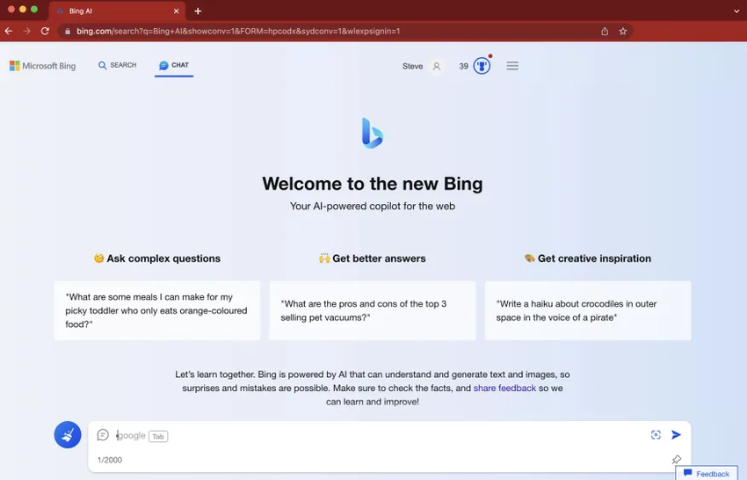Open Microsoft Rewards trophy icon
Screen dimensions: 747x480
(482, 66)
